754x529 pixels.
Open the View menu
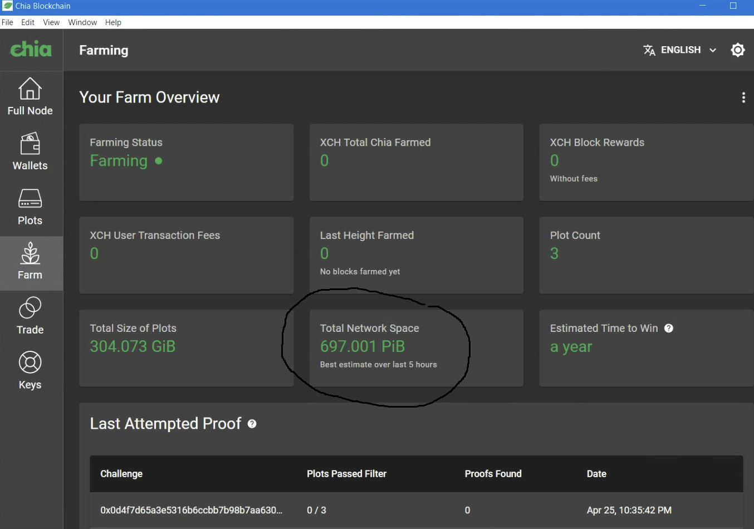(x=51, y=22)
